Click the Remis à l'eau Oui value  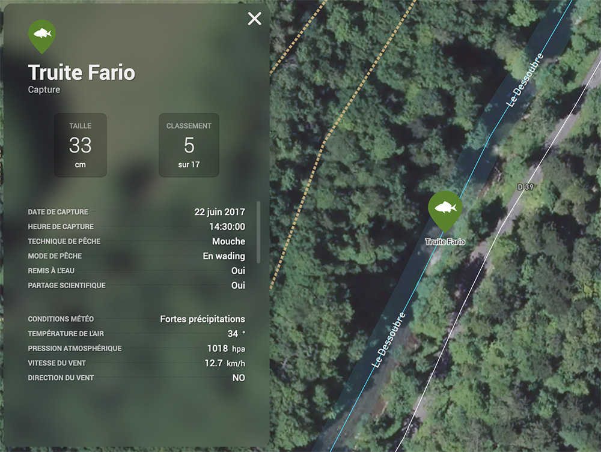tap(238, 271)
